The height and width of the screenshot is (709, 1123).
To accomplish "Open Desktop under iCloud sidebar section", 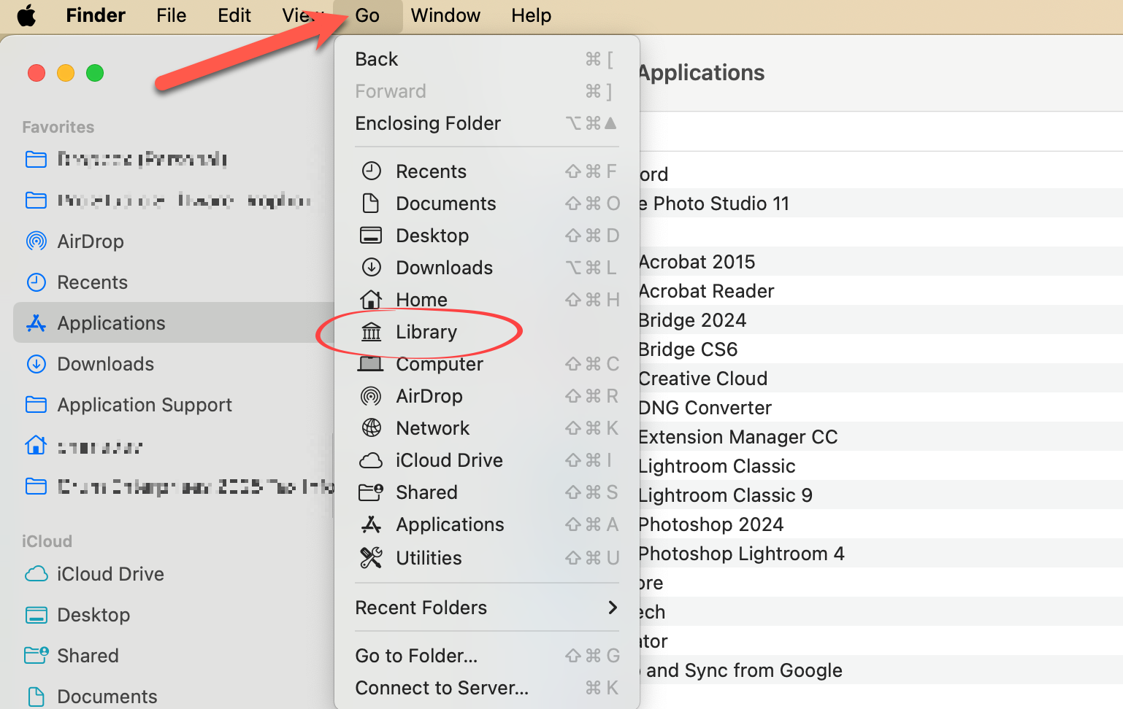I will point(93,615).
